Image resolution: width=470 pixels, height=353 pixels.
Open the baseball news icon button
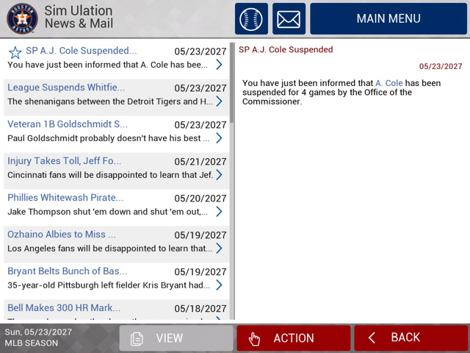pos(251,18)
